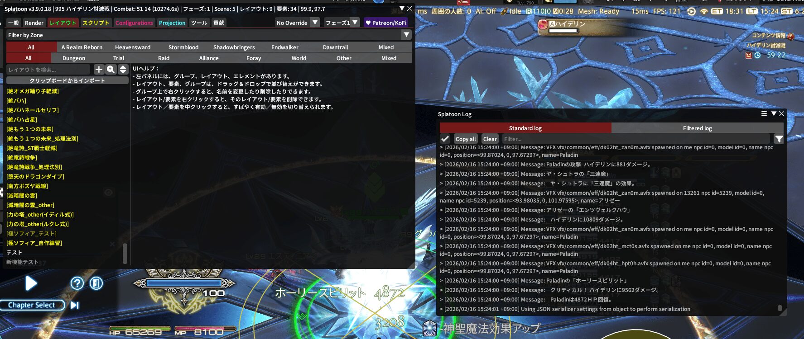The width and height of the screenshot is (804, 339).
Task: Click the レイアウトを検索 search field
Action: [x=48, y=70]
